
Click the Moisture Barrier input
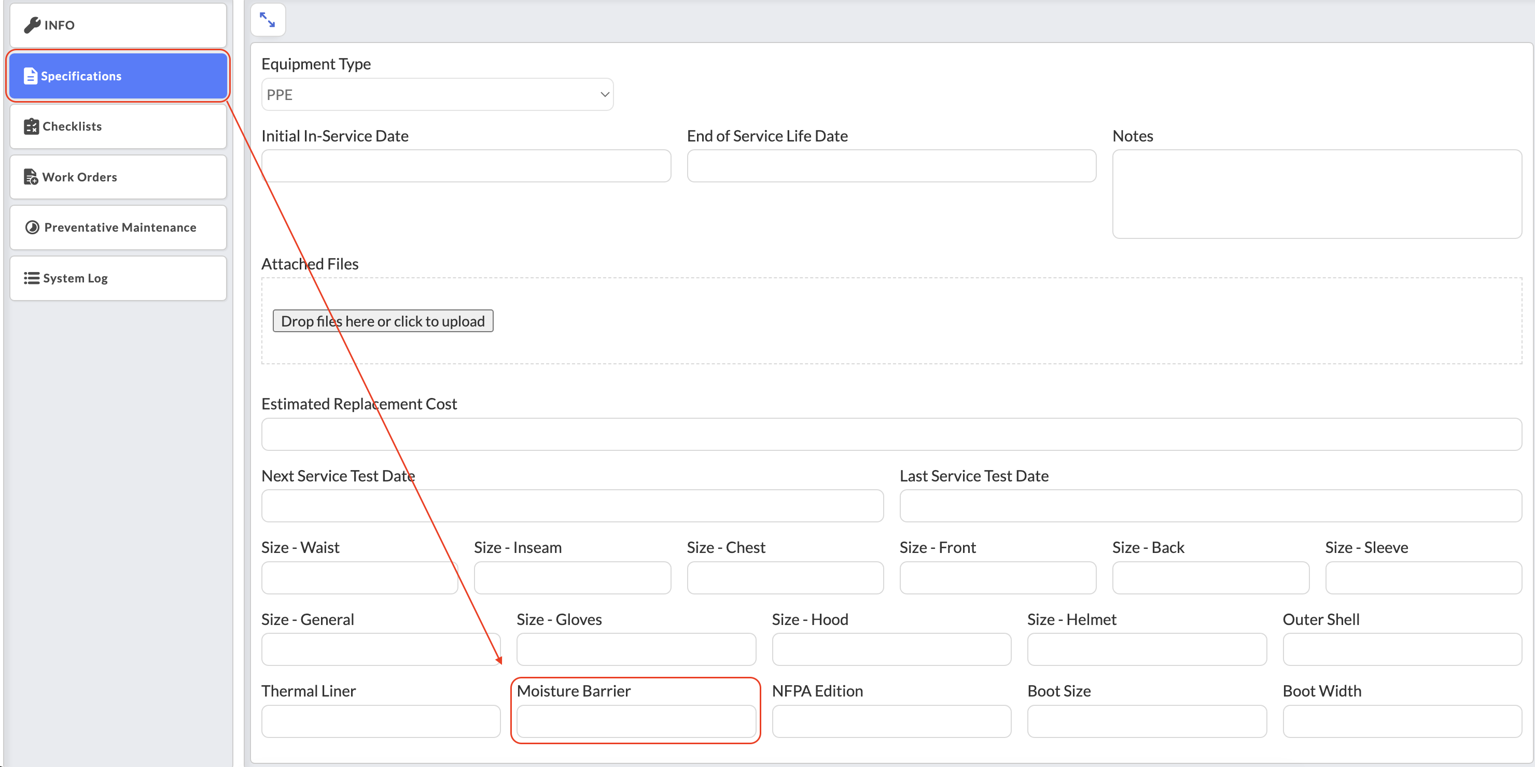coord(636,721)
